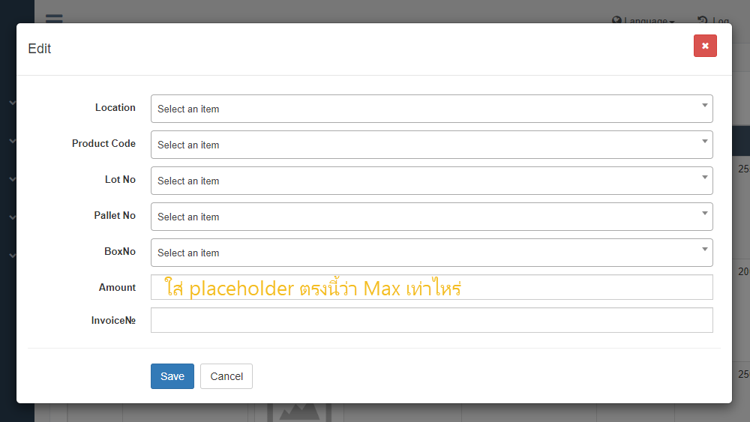Open the Pallet No dropdown
This screenshot has height=422, width=750.
tap(431, 217)
